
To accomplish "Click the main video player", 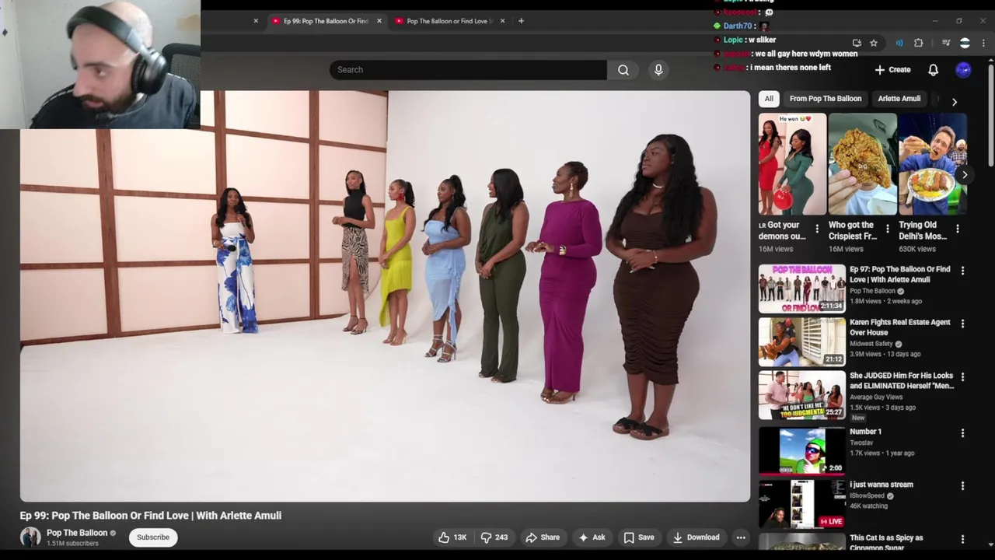I will coord(385,296).
